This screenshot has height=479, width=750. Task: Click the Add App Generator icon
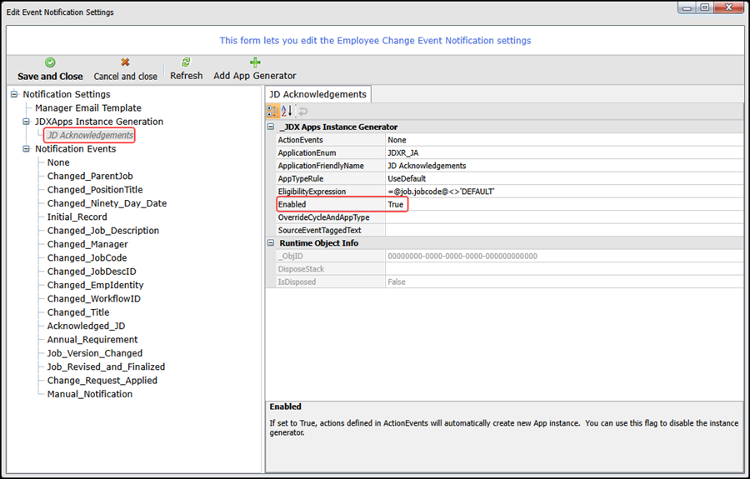(255, 62)
